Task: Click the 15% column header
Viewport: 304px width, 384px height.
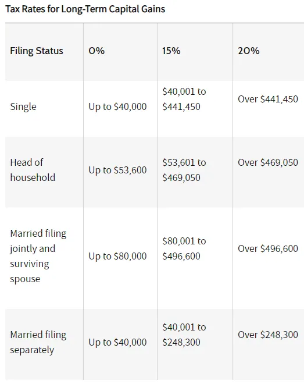Action: pyautogui.click(x=171, y=51)
